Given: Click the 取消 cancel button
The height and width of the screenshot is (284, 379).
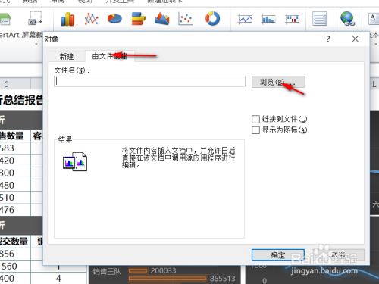Looking at the screenshot, I should pyautogui.click(x=338, y=255).
